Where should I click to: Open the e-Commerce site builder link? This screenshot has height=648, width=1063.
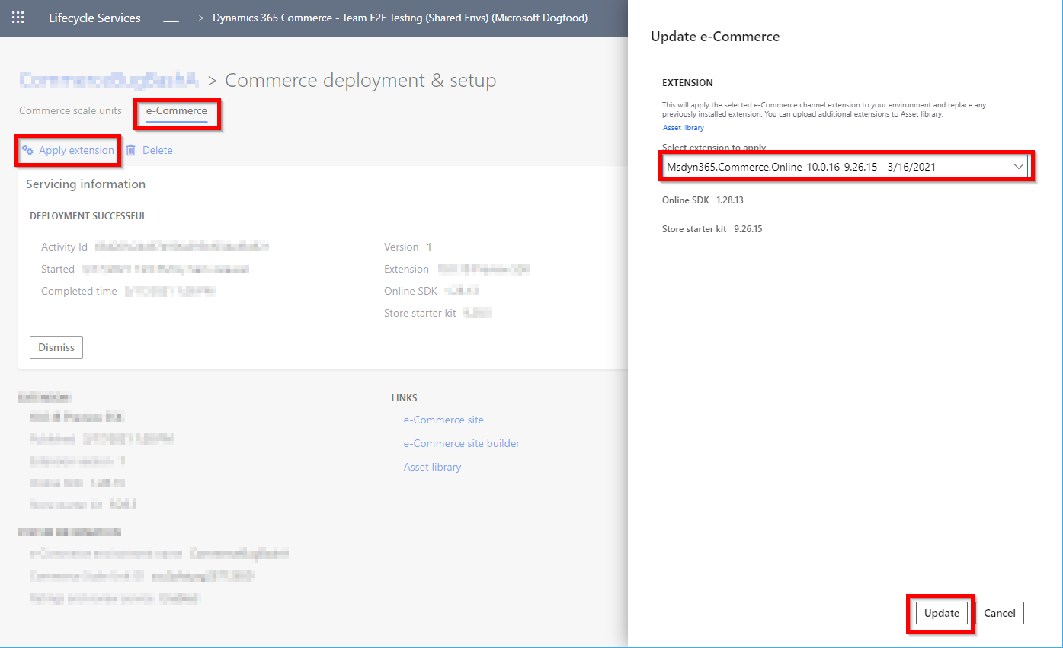point(462,443)
